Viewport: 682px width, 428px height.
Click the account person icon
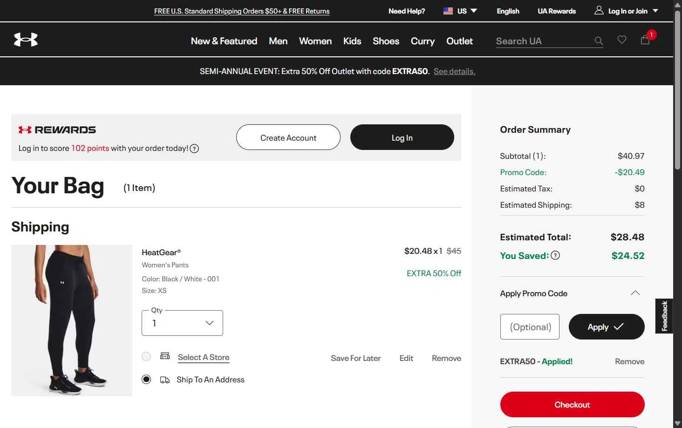(599, 10)
